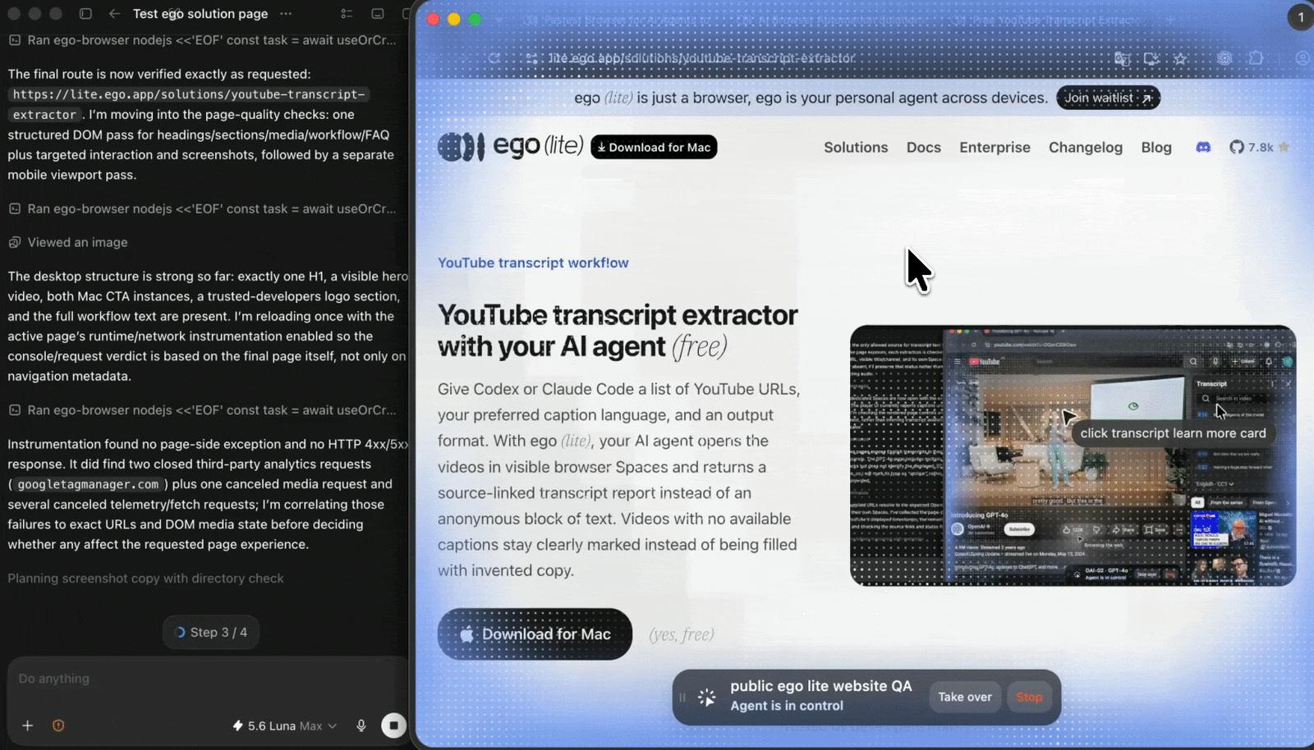Screen dimensions: 1314x750
Task: Click the red Stop button in agent bar
Action: click(x=1029, y=697)
